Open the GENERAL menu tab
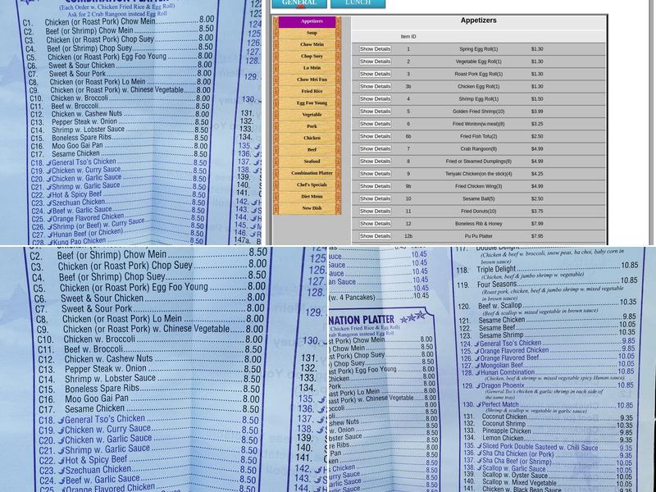Image resolution: width=656 pixels, height=492 pixels. [298, 3]
